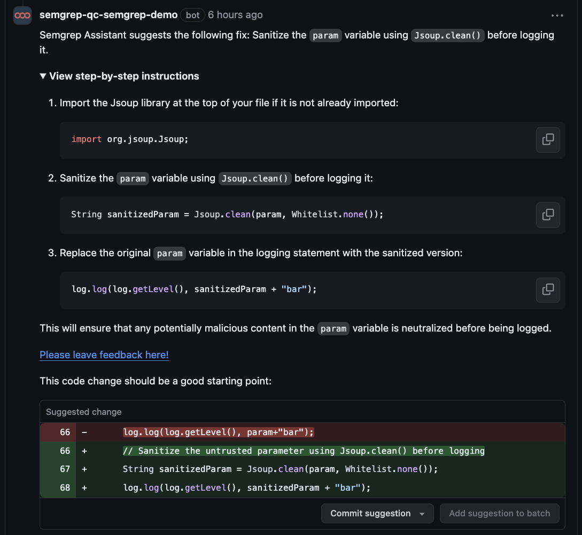Image resolution: width=582 pixels, height=535 pixels.
Task: Expand the step-by-step instructions disclosure triangle
Action: 43,76
